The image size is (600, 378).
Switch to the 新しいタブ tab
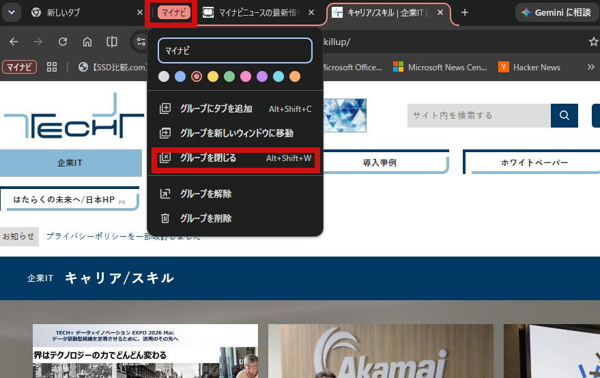coord(63,13)
